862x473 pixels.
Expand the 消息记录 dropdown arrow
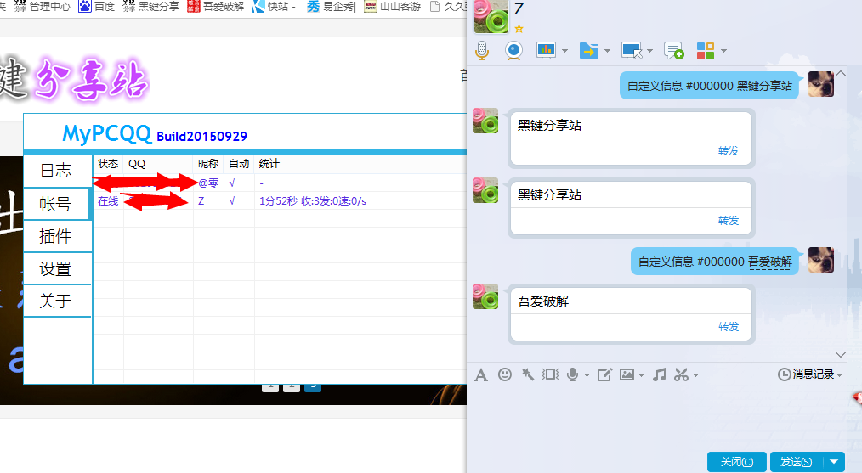[839, 375]
